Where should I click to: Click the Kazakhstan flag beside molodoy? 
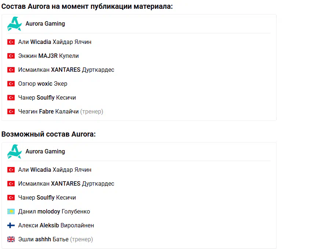(11, 212)
